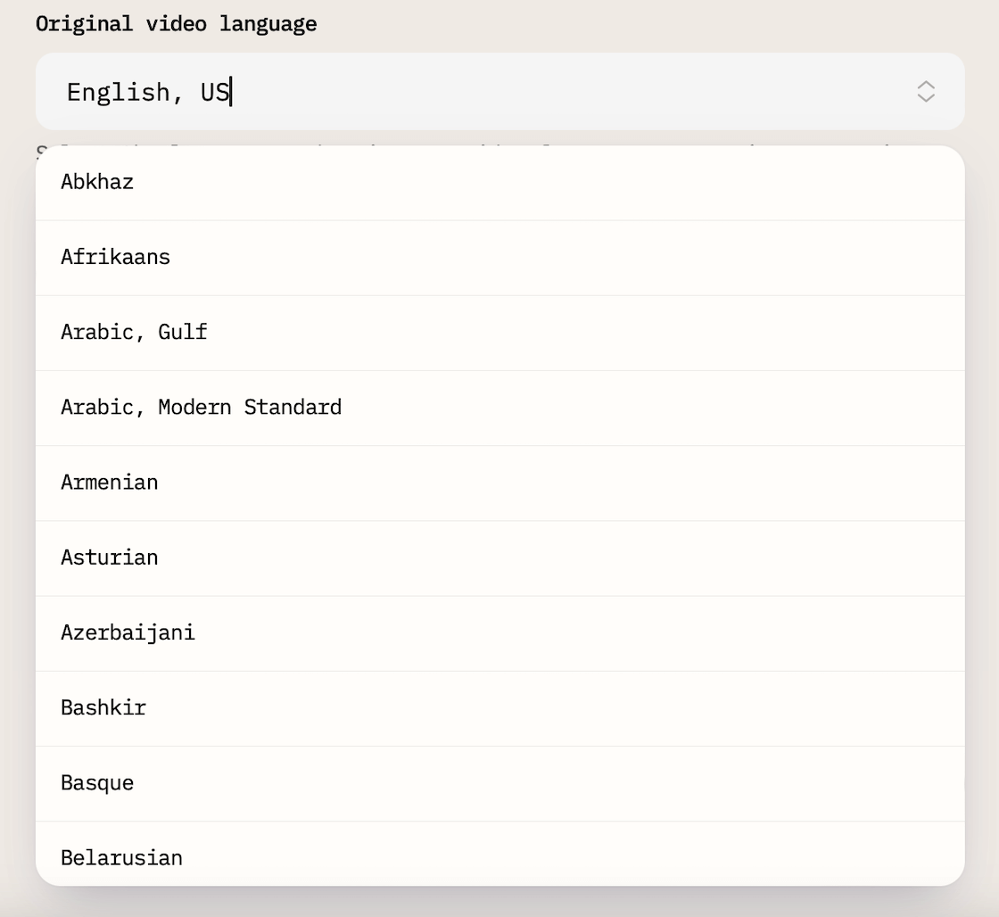Viewport: 999px width, 917px height.
Task: Collapse the dropdown using the up-down arrows
Action: point(925,91)
